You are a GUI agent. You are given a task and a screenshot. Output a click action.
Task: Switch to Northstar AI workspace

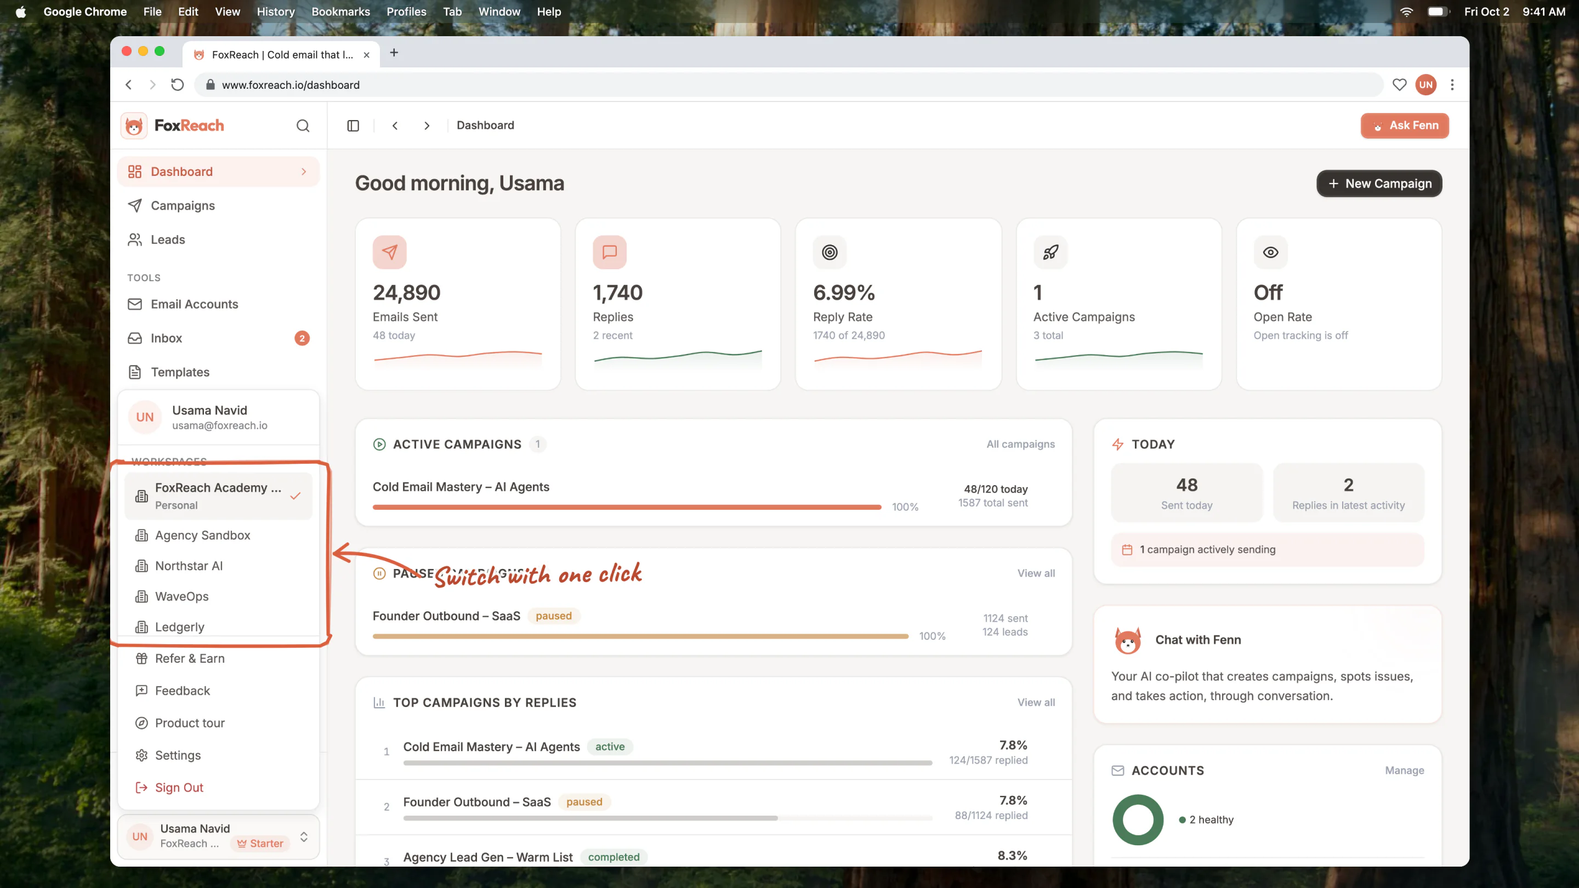(x=218, y=566)
